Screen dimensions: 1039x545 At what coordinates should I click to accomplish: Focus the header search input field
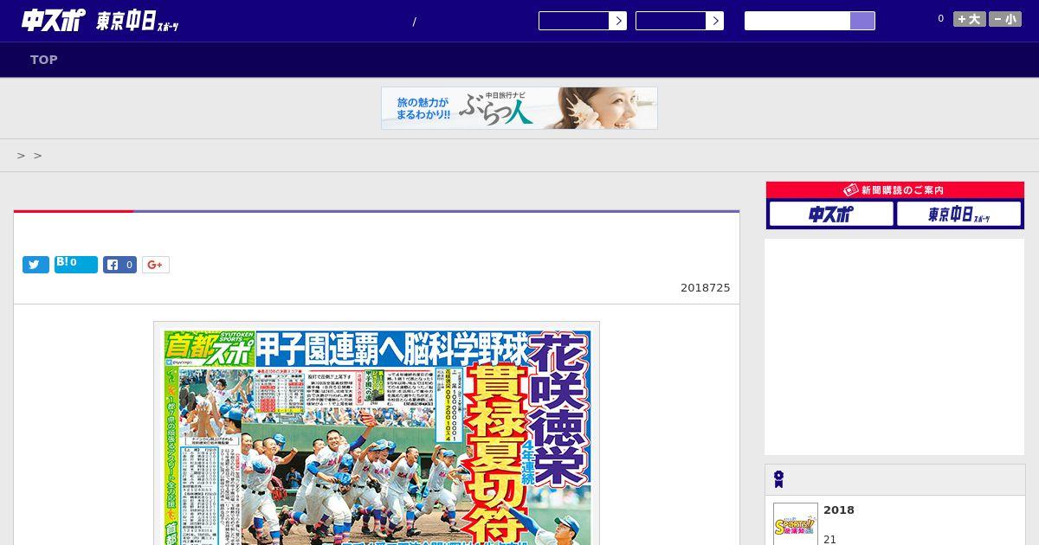[797, 21]
